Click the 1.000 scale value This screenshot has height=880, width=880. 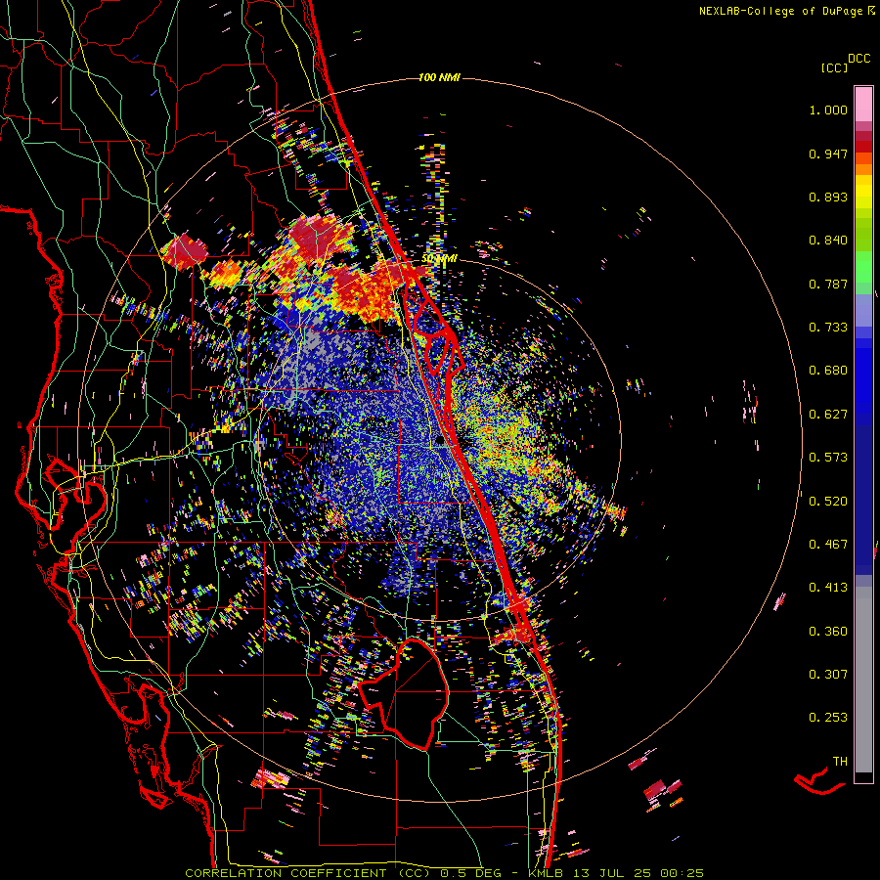coord(828,110)
